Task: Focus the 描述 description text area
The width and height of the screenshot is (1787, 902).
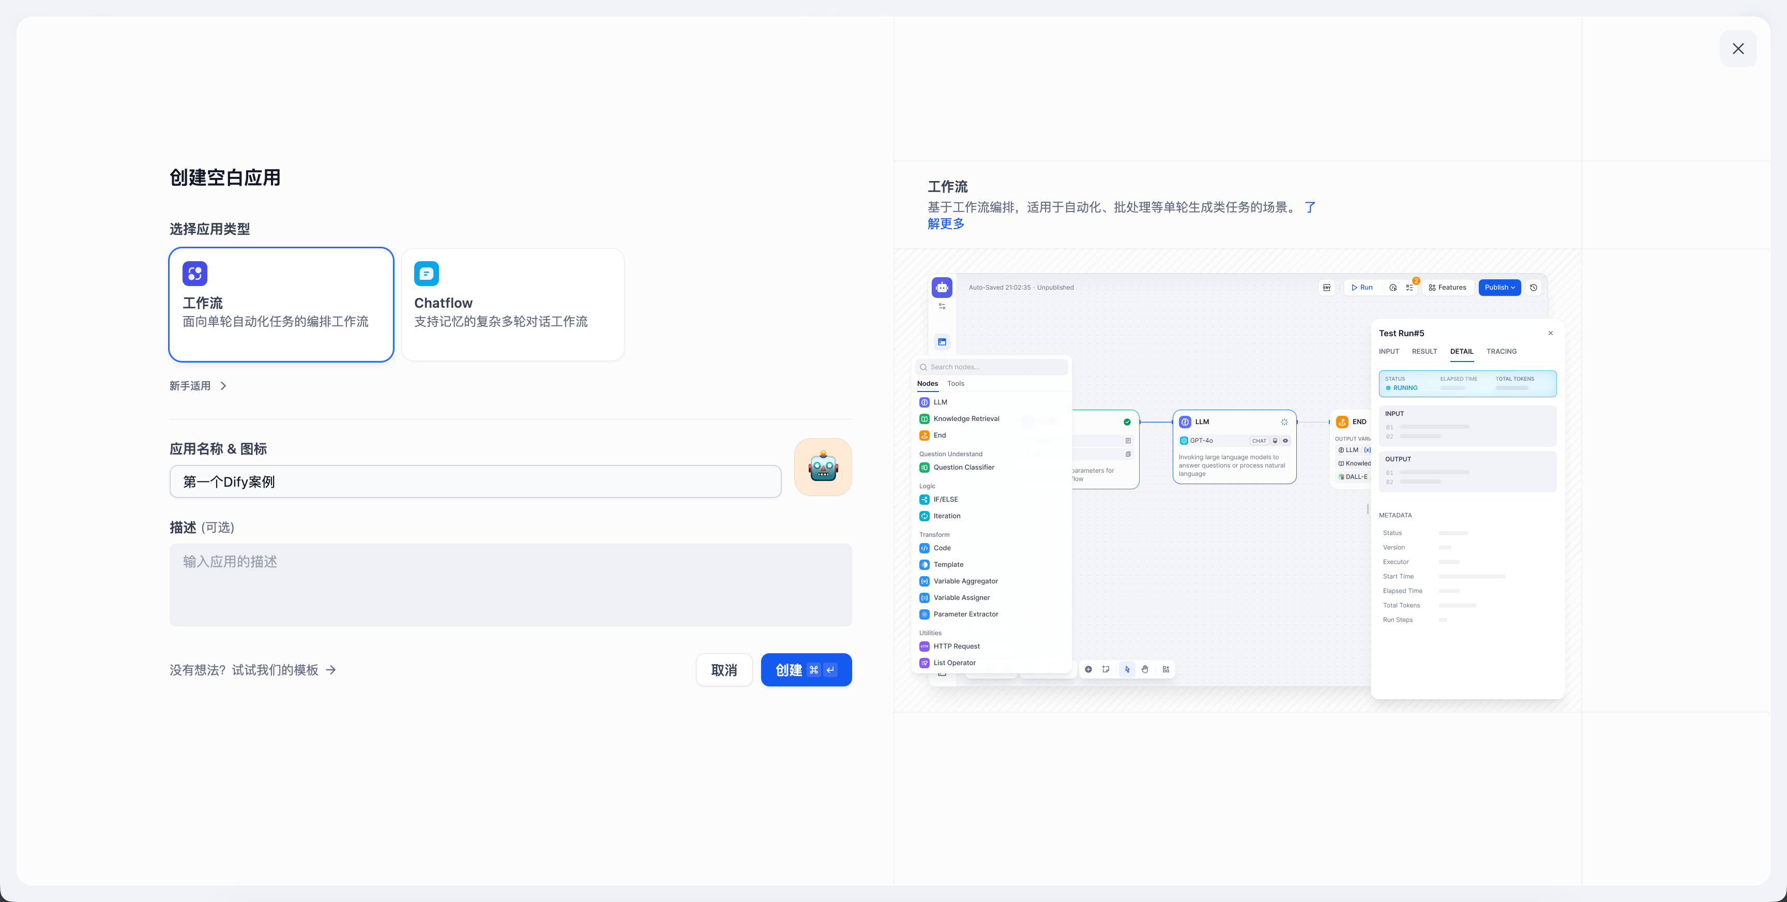Action: coord(510,584)
